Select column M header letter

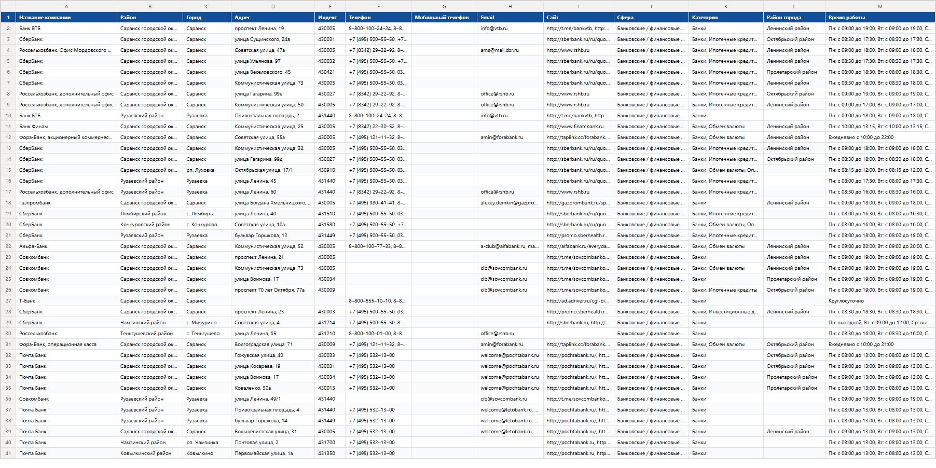click(x=880, y=6)
